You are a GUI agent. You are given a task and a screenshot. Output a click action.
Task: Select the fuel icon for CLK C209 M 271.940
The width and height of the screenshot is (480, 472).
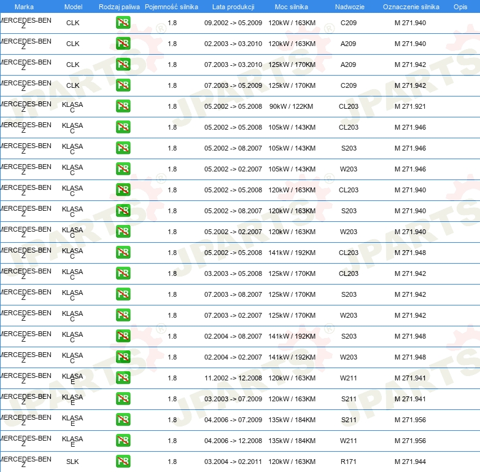coord(123,23)
